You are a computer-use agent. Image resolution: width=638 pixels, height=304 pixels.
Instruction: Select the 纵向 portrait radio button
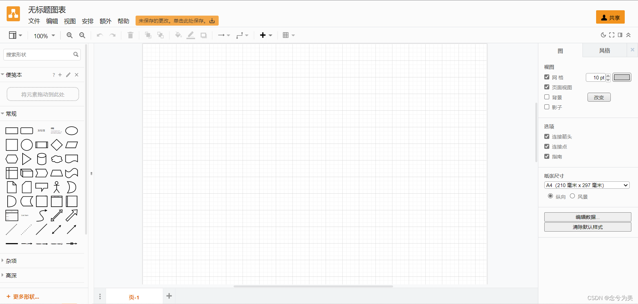point(550,196)
